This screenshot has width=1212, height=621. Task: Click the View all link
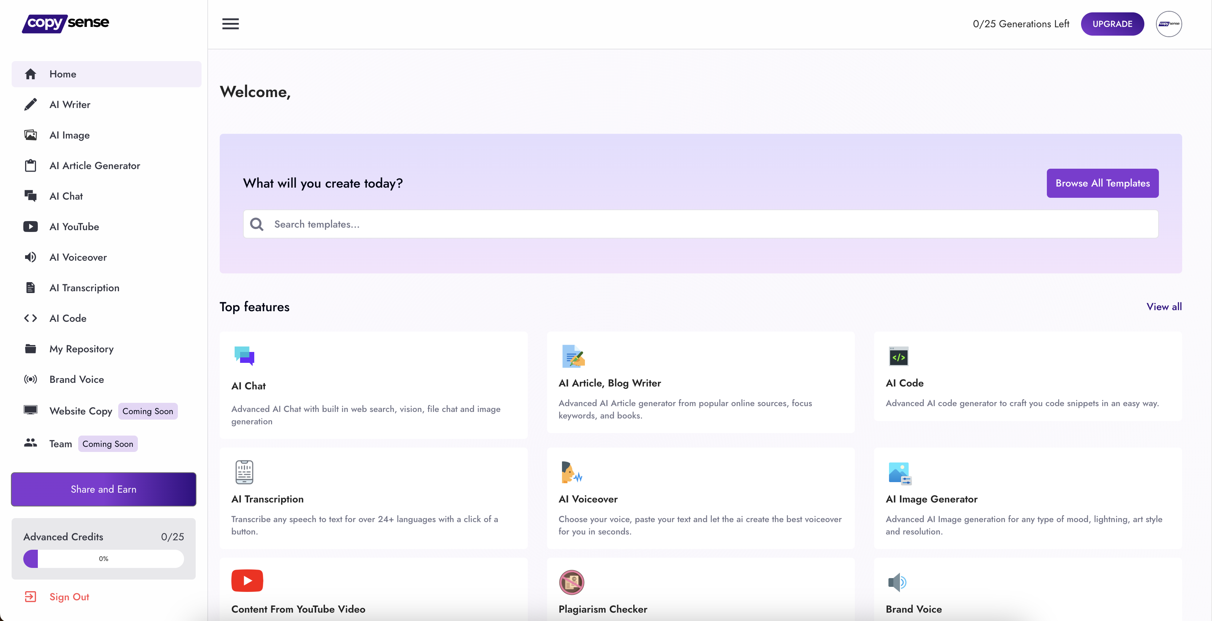coord(1164,307)
